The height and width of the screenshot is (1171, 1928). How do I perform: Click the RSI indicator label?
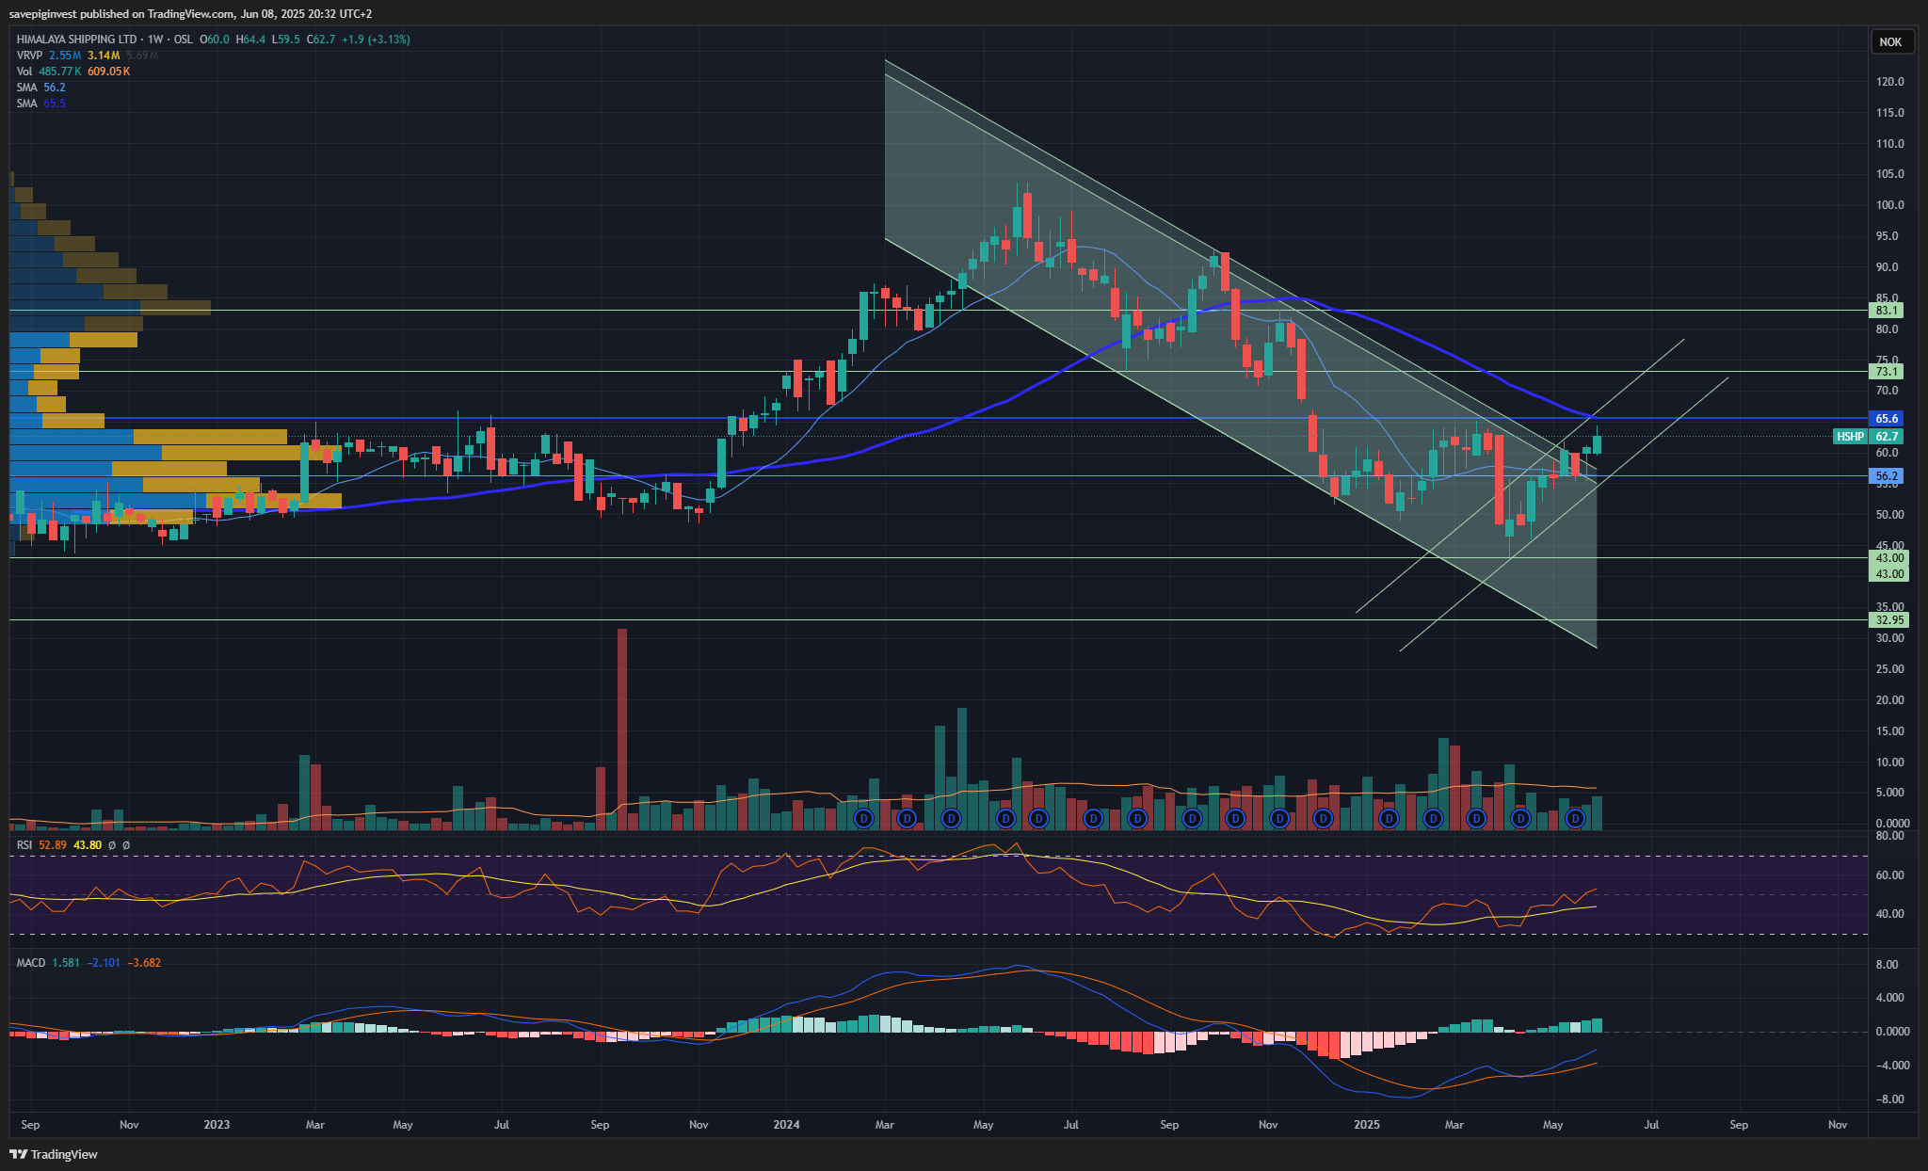coord(24,845)
